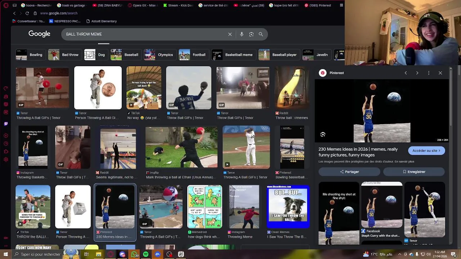Close the Pinterest image preview panel
Image resolution: width=461 pixels, height=259 pixels.
(440, 73)
